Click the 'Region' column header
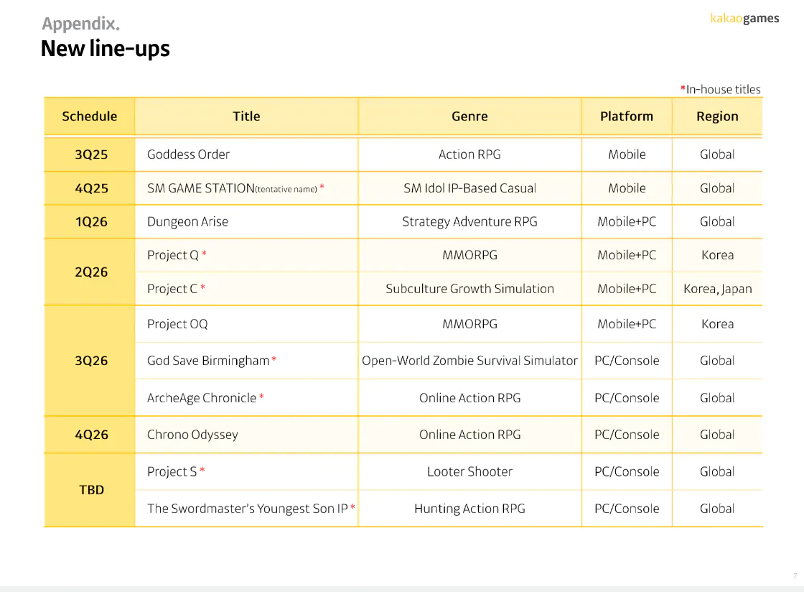This screenshot has width=804, height=592. pos(717,116)
